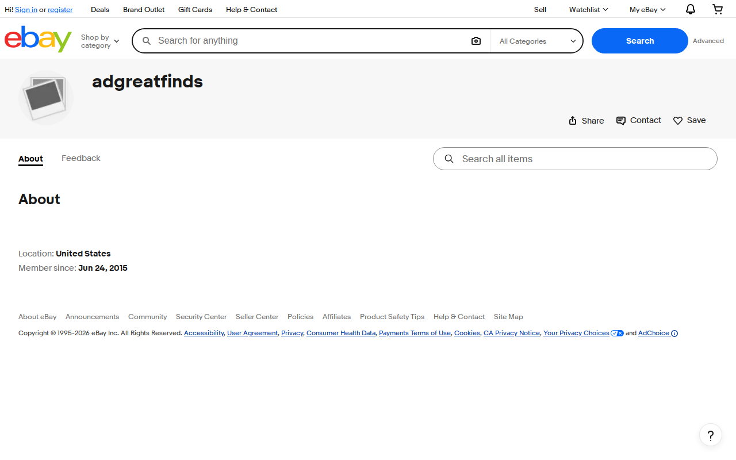Click the Contact seller message icon
Viewport: 736px width, 460px height.
[621, 120]
